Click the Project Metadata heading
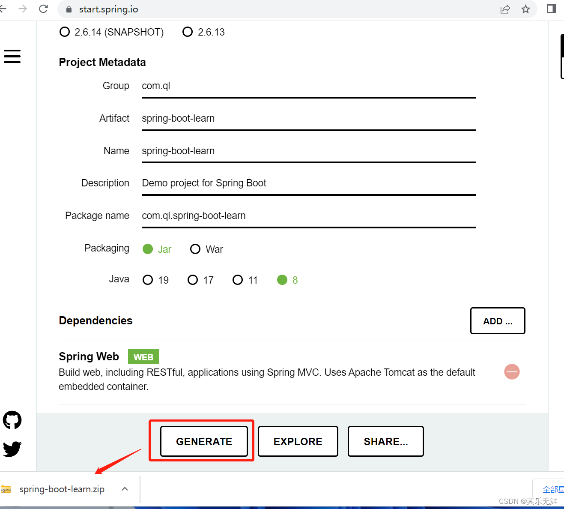This screenshot has height=509, width=564. [x=102, y=62]
